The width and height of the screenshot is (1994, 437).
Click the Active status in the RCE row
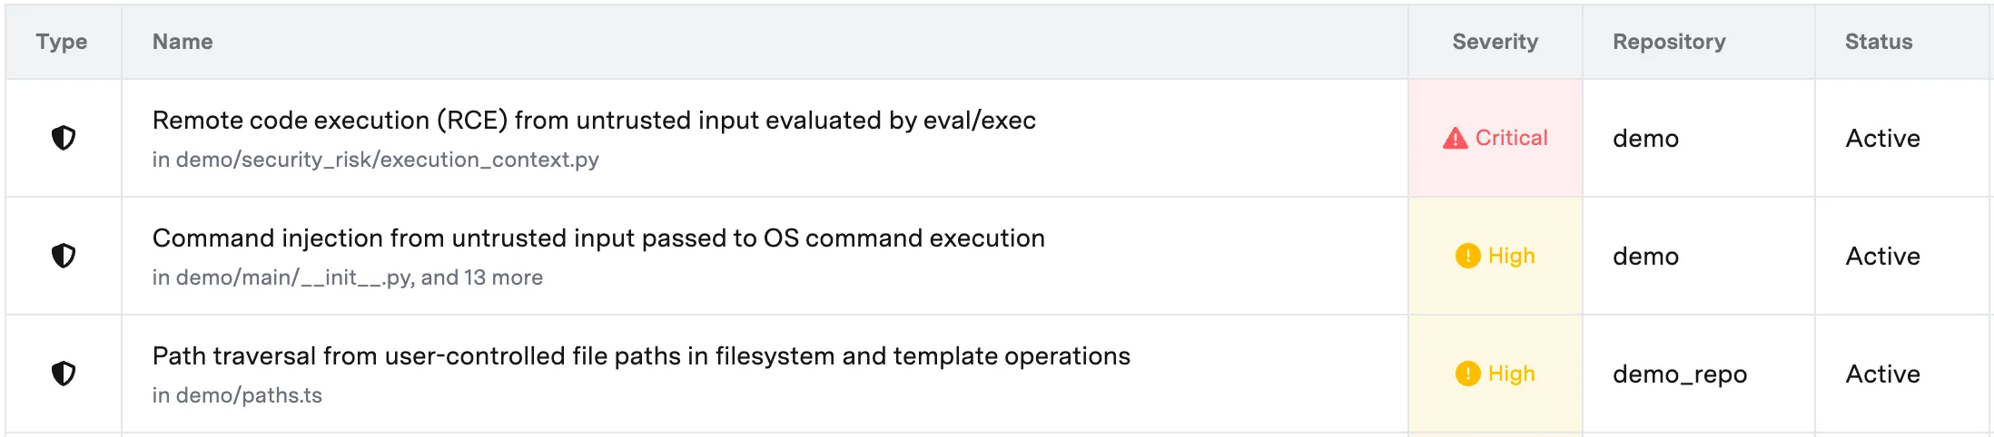1882,138
